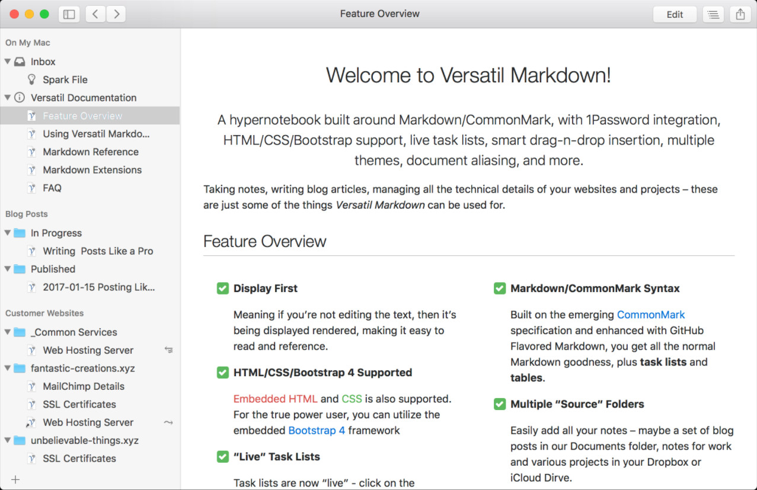Open the Bootstrap 4 link
The image size is (757, 490).
(317, 430)
